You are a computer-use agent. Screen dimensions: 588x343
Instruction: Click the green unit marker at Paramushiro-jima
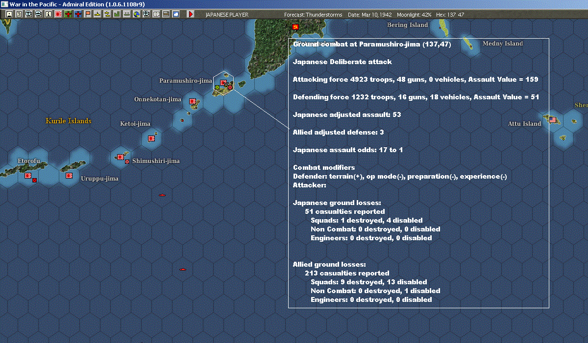coord(217,87)
